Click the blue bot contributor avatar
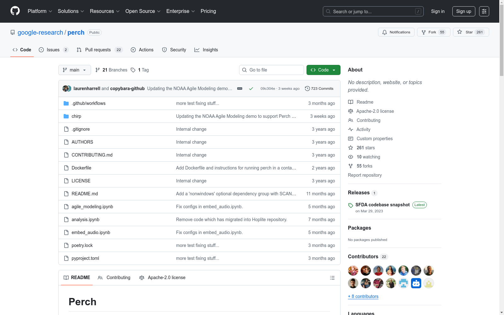504x315 pixels. [x=416, y=283]
